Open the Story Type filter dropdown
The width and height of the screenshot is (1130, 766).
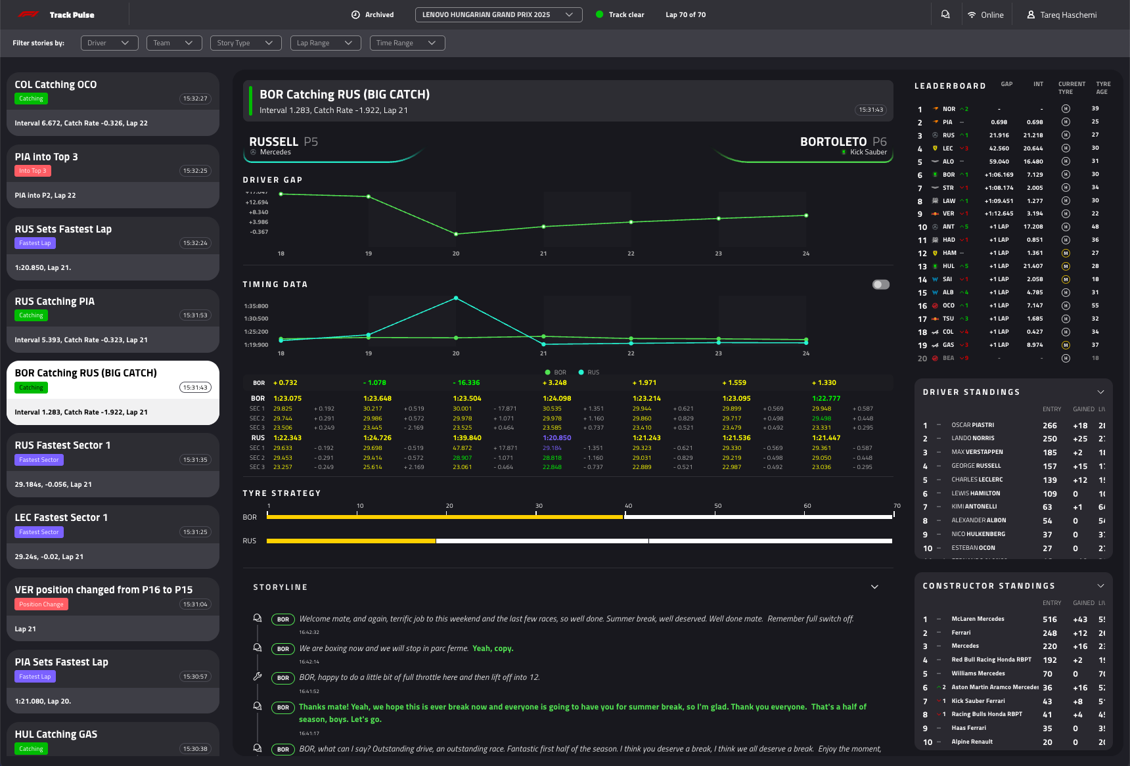tap(245, 43)
